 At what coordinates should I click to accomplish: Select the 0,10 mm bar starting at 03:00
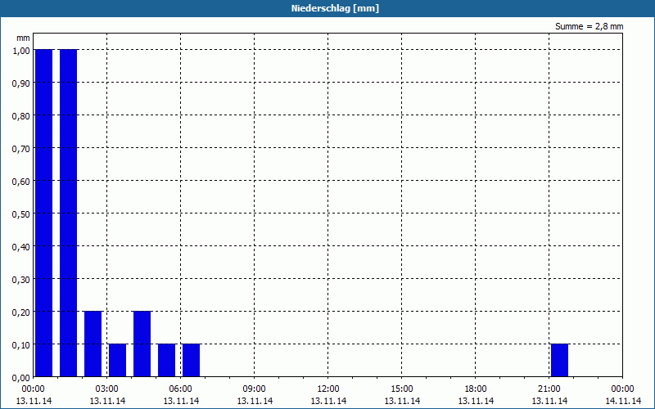117,360
